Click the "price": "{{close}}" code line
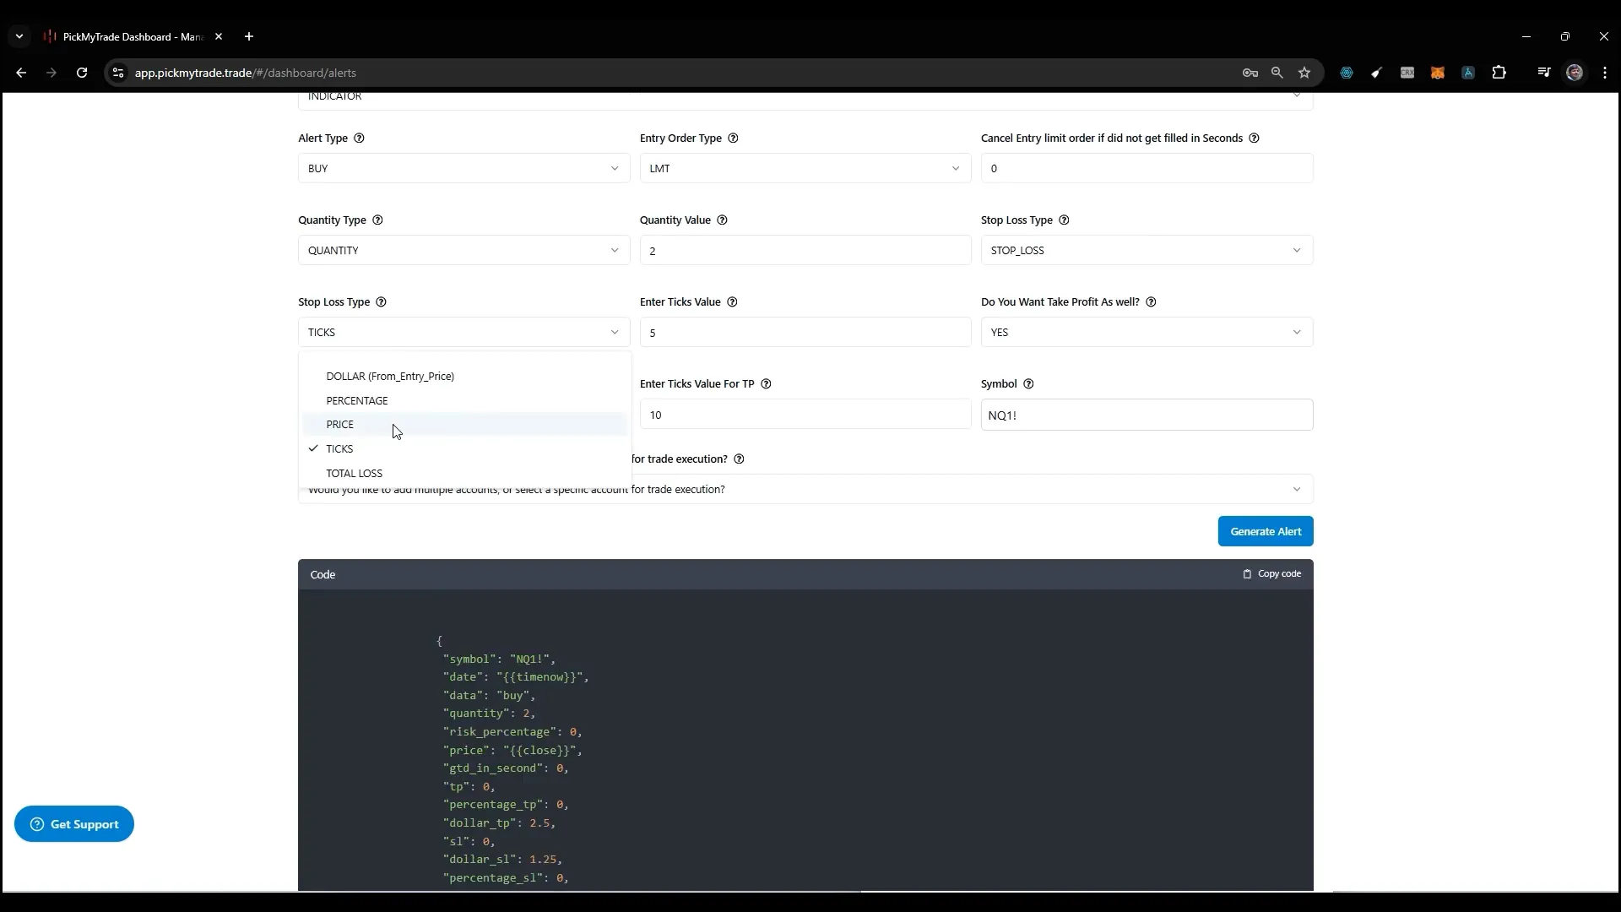This screenshot has height=912, width=1621. [x=512, y=750]
